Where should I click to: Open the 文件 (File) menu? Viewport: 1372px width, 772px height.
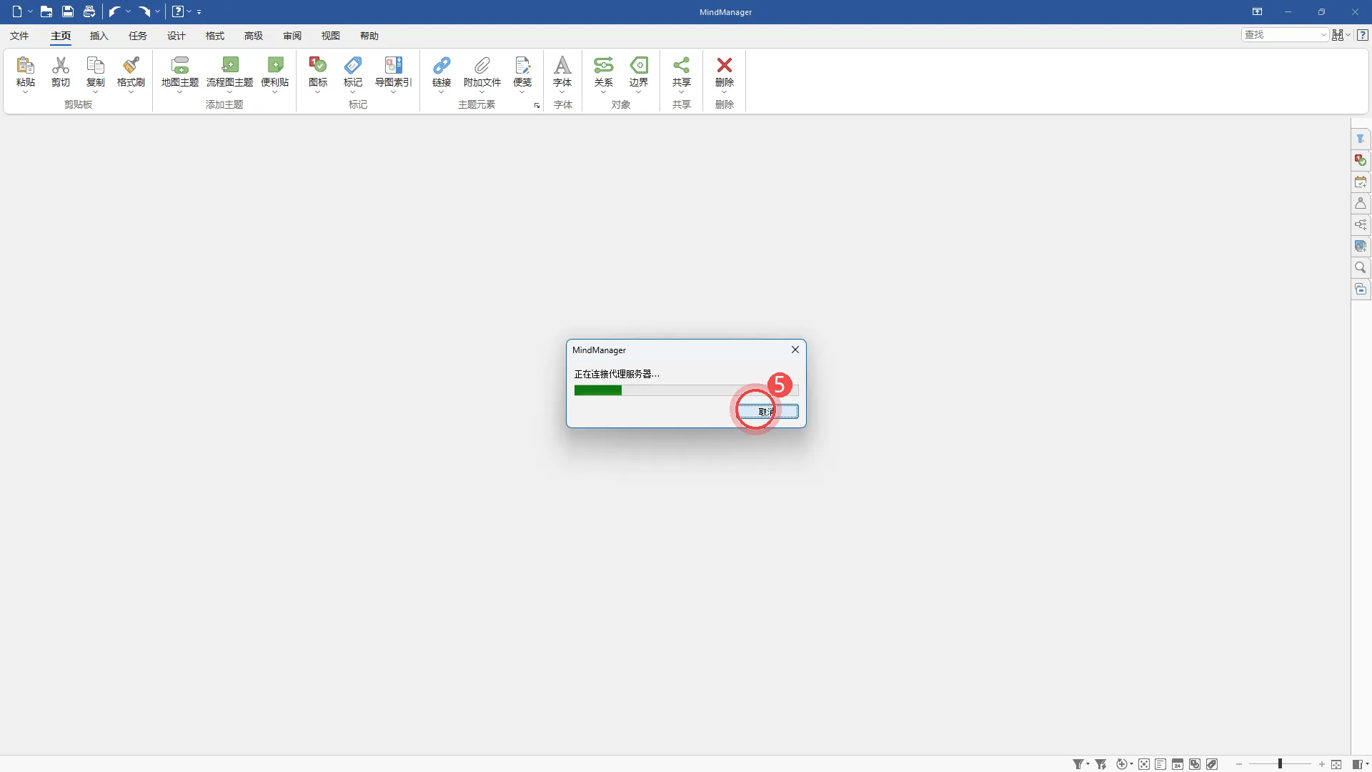click(19, 36)
